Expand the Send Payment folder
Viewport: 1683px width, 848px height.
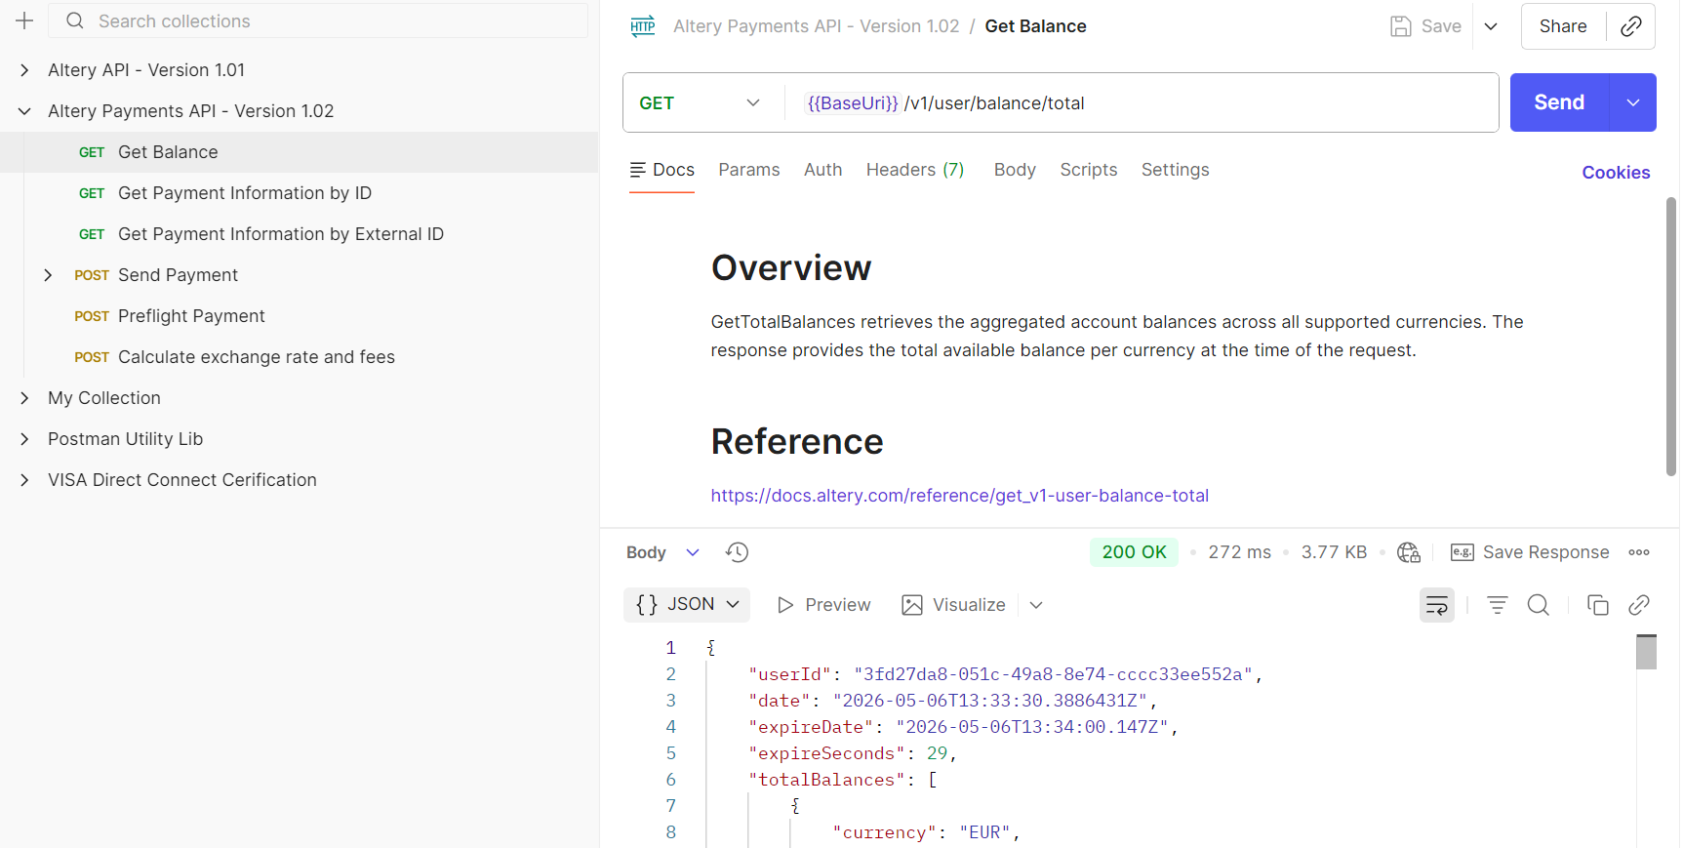(x=48, y=275)
